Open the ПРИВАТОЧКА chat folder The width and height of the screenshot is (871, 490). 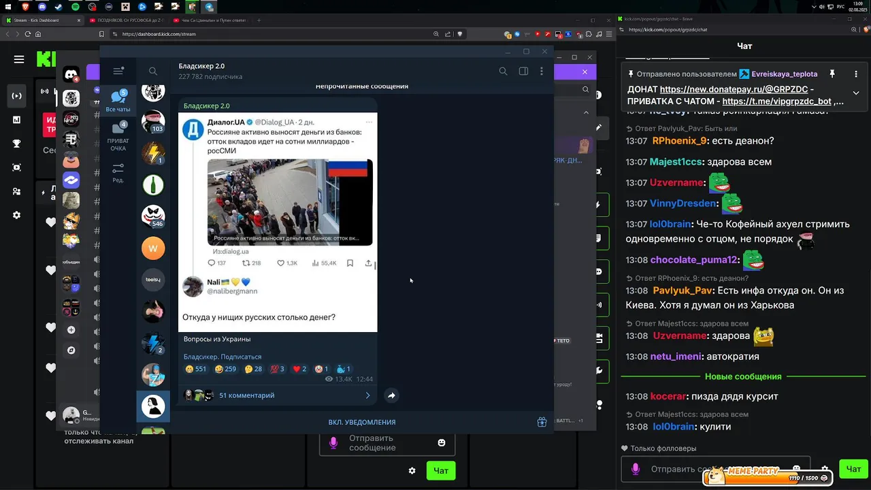118,137
